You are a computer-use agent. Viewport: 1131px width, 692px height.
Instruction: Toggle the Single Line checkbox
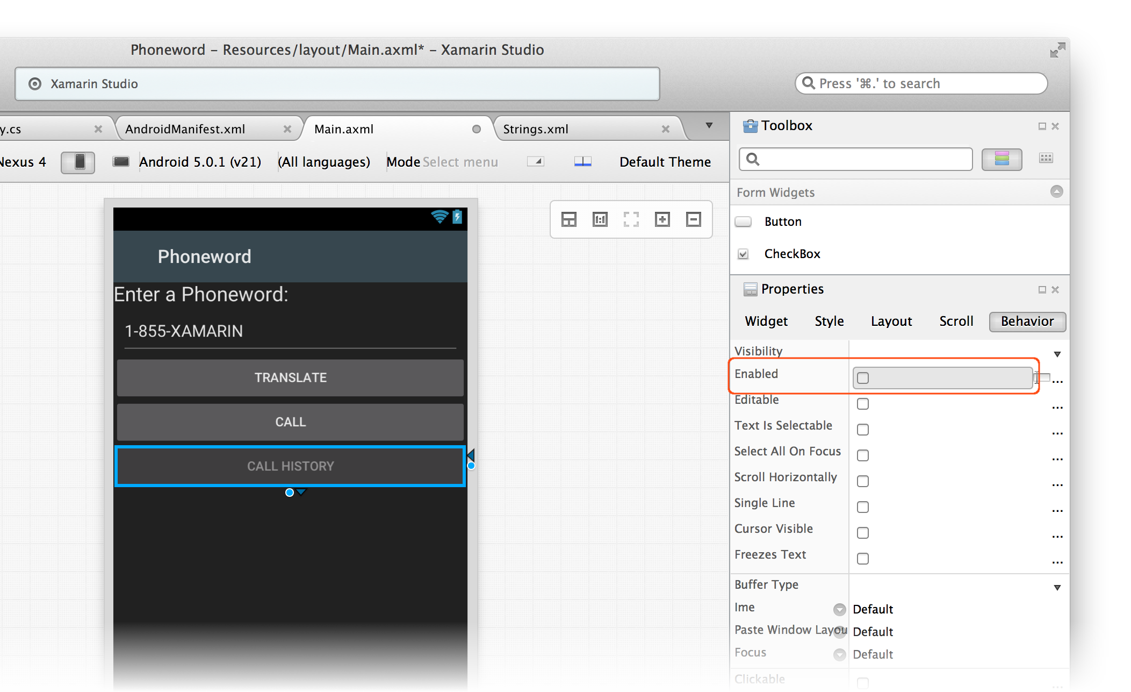[863, 507]
